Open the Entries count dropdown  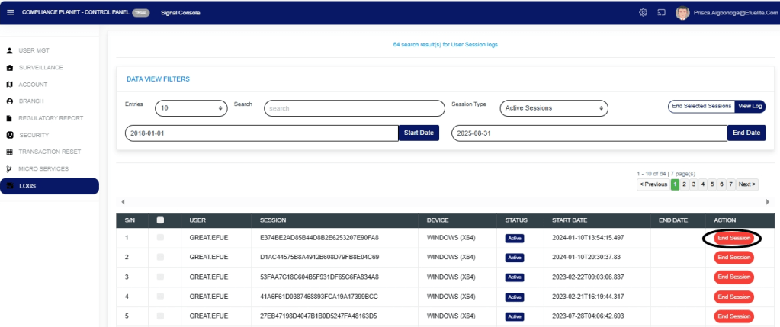[x=191, y=108]
